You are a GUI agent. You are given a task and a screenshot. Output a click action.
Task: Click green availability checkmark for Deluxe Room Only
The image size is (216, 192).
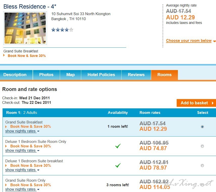tap(118, 146)
